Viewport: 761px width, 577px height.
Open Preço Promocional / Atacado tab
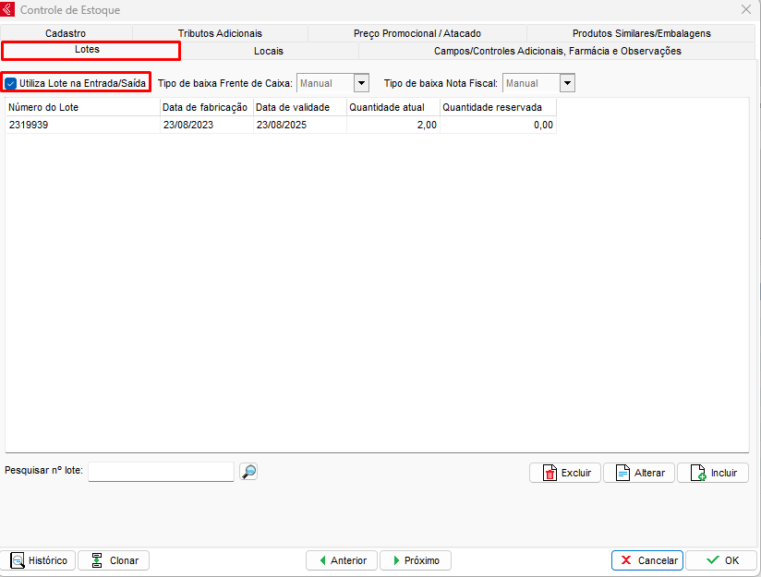click(x=417, y=33)
